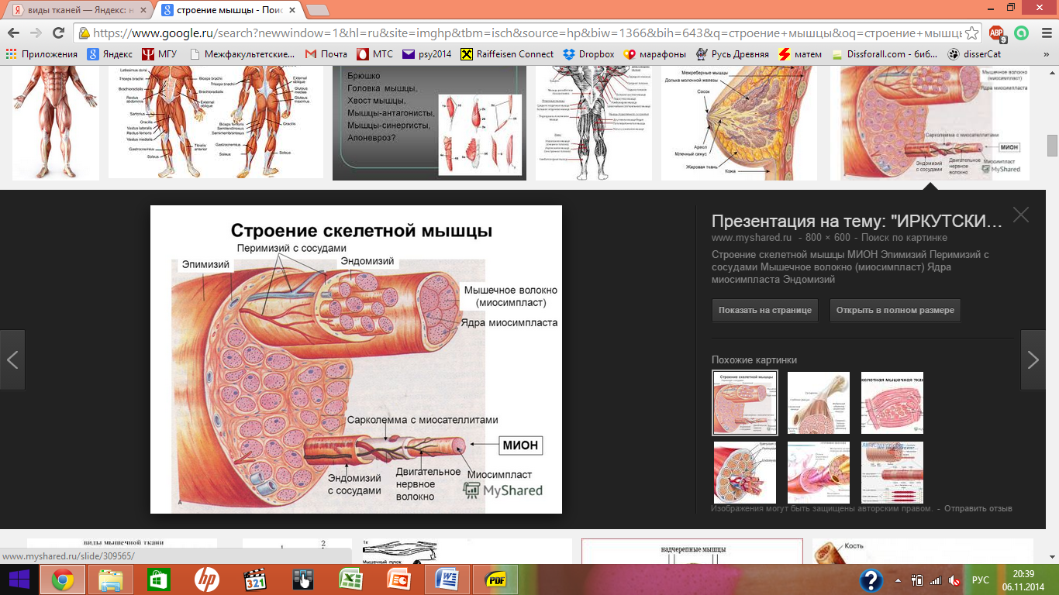The width and height of the screenshot is (1059, 595).
Task: Select bottom-right similar image with sarcomere diagram
Action: click(x=892, y=473)
